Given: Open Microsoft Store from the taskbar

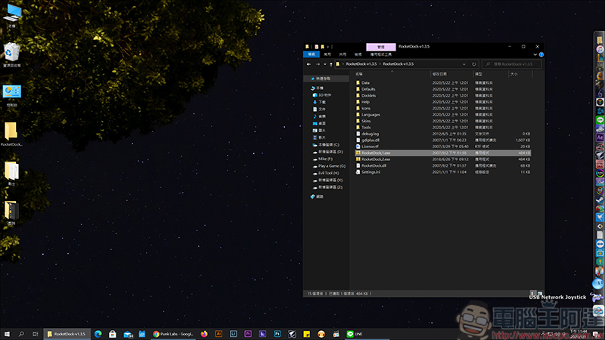Looking at the screenshot, I should [112, 334].
